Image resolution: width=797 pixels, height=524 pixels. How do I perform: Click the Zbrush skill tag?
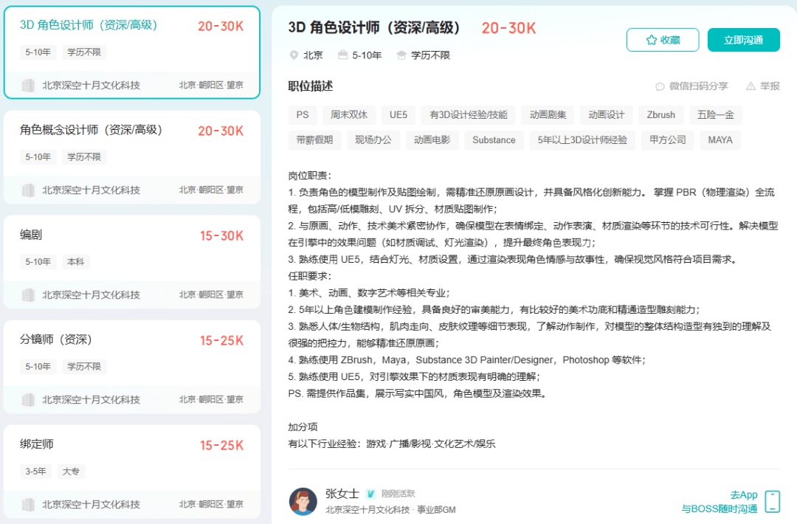660,115
